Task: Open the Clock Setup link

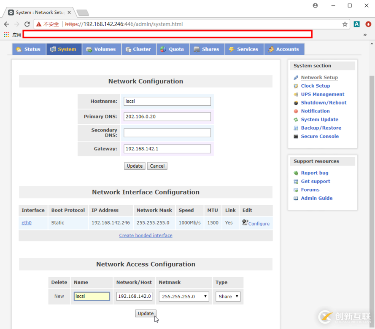Action: (x=315, y=86)
